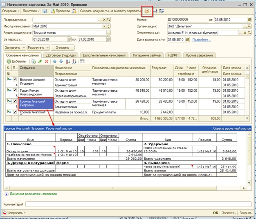Switch to Договоры (подряда) tab
Screen dimensions: 256x219
click(x=61, y=55)
